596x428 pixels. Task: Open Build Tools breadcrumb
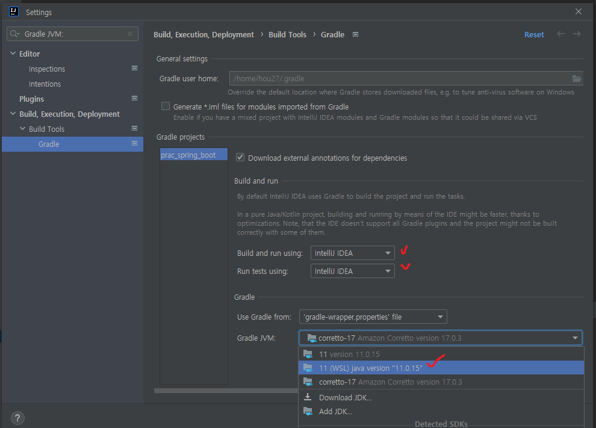287,34
